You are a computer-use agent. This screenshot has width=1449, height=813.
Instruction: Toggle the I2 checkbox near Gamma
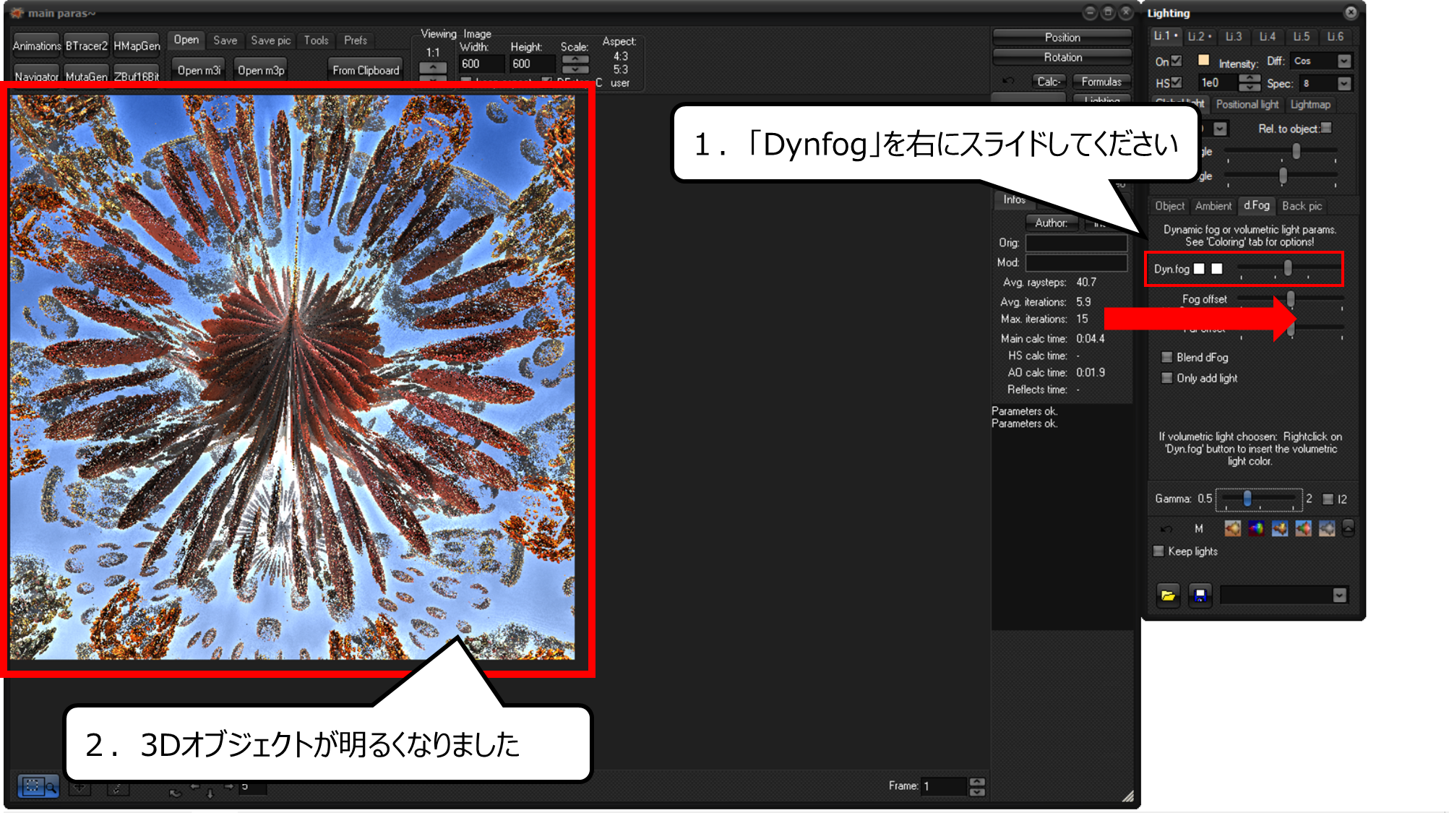1328,499
